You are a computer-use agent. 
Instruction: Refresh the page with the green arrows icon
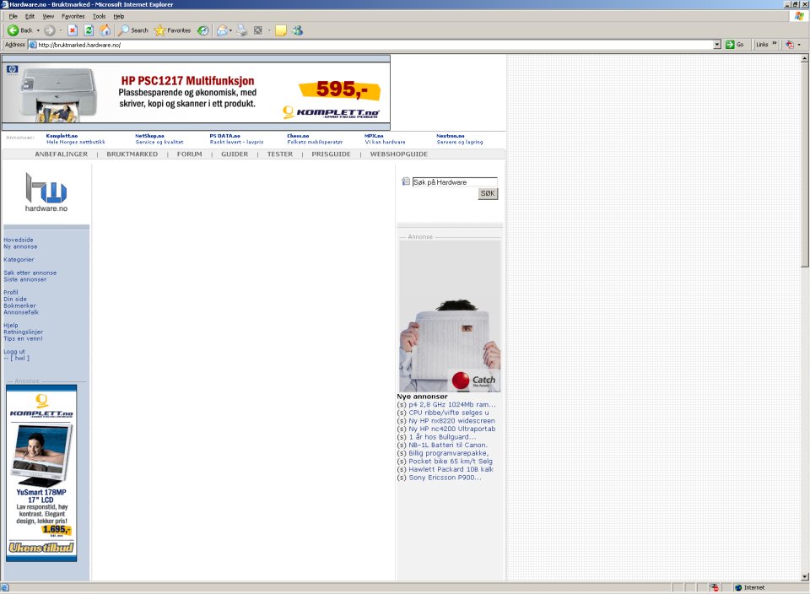pos(89,30)
